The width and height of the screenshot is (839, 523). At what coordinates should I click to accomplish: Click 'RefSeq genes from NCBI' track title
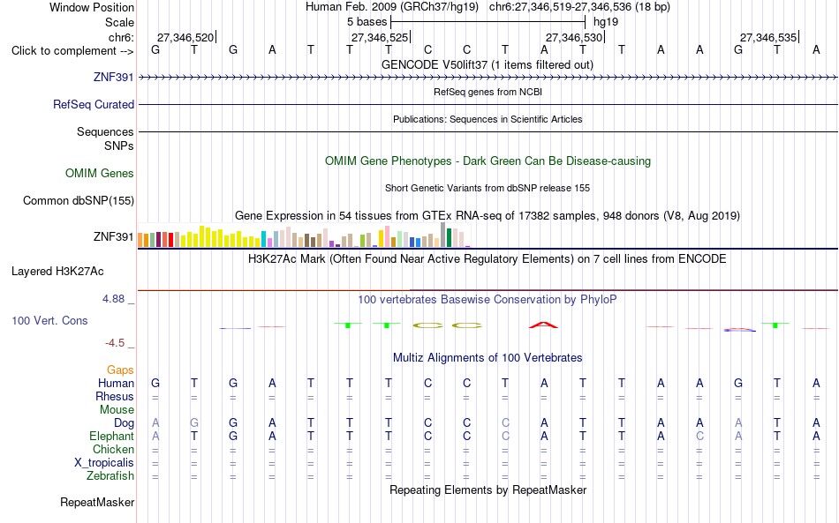(x=488, y=92)
